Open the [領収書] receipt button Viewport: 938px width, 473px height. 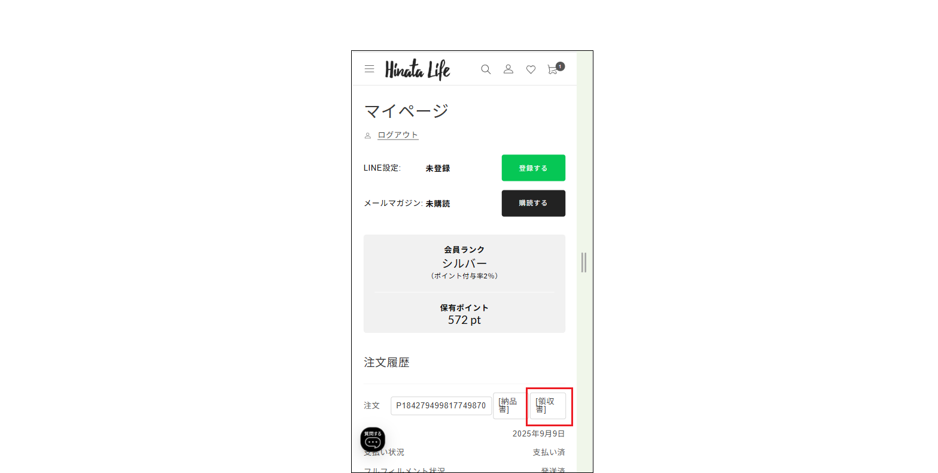click(x=548, y=405)
